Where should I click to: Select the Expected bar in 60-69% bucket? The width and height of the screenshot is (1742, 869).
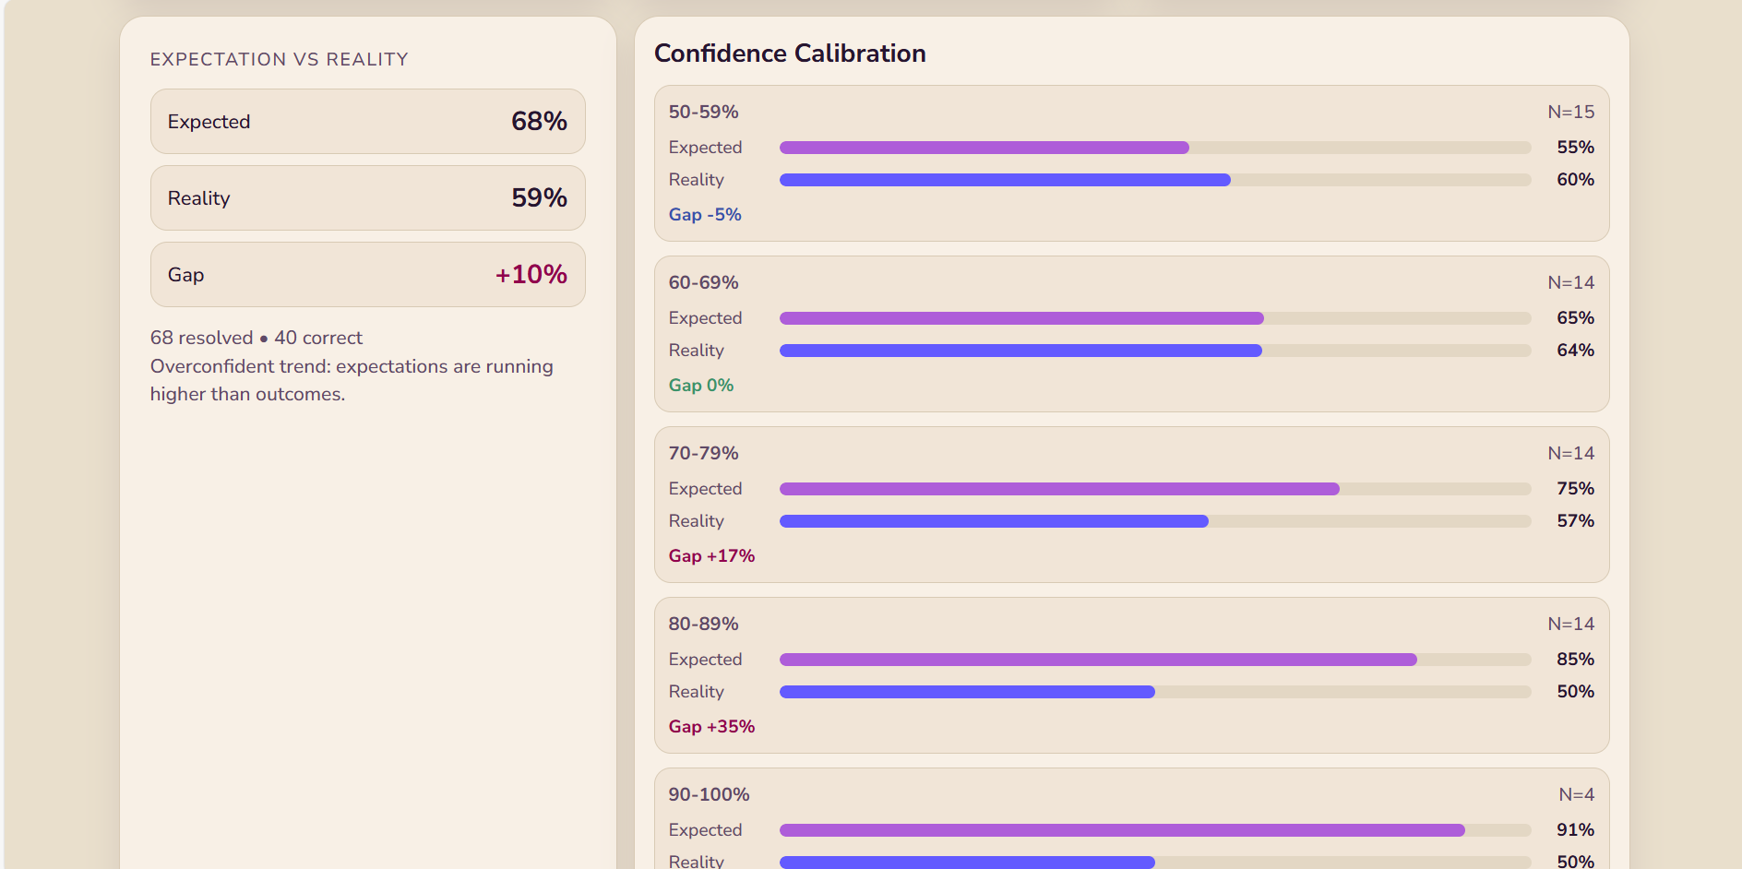[1155, 318]
